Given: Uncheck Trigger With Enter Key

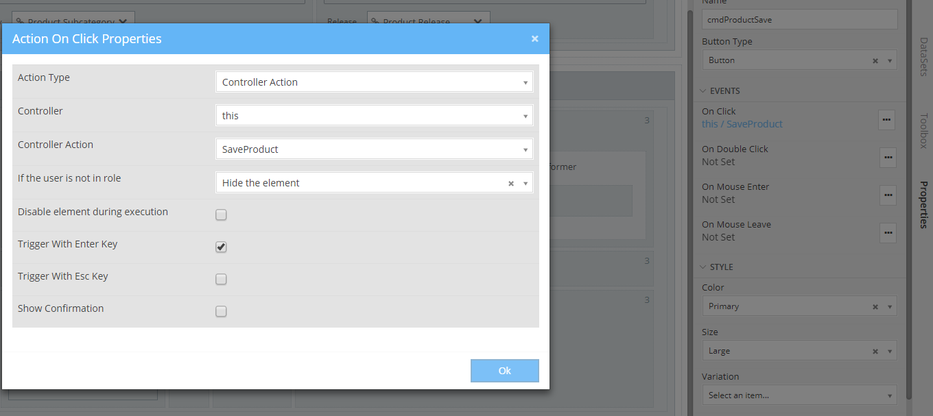Looking at the screenshot, I should pyautogui.click(x=221, y=247).
